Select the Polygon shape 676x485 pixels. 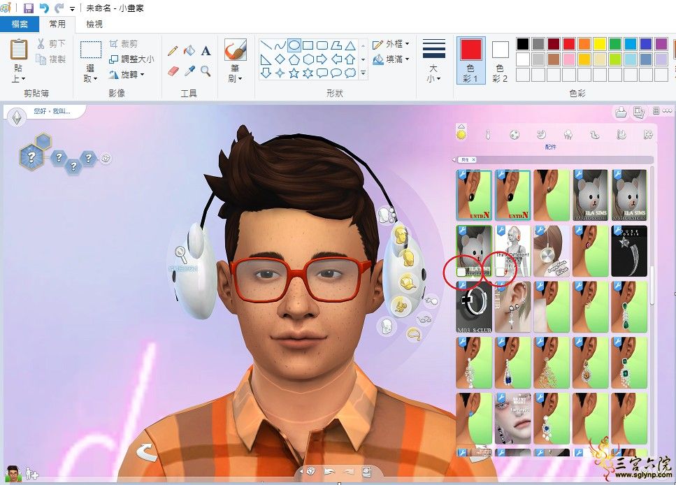[x=336, y=45]
